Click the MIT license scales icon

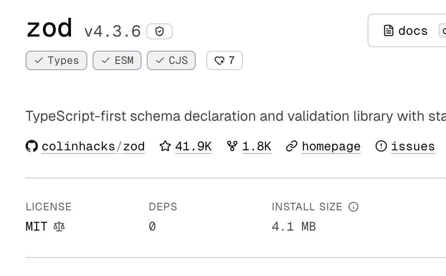[59, 227]
